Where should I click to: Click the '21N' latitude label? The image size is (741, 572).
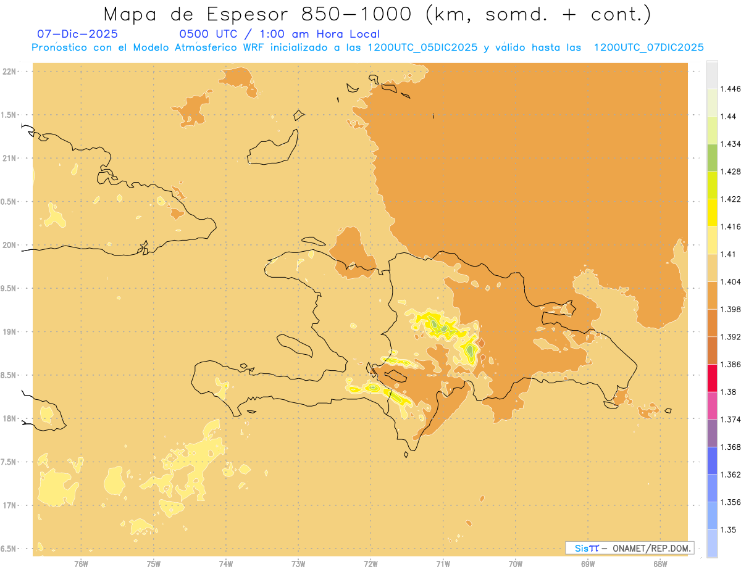coord(10,159)
